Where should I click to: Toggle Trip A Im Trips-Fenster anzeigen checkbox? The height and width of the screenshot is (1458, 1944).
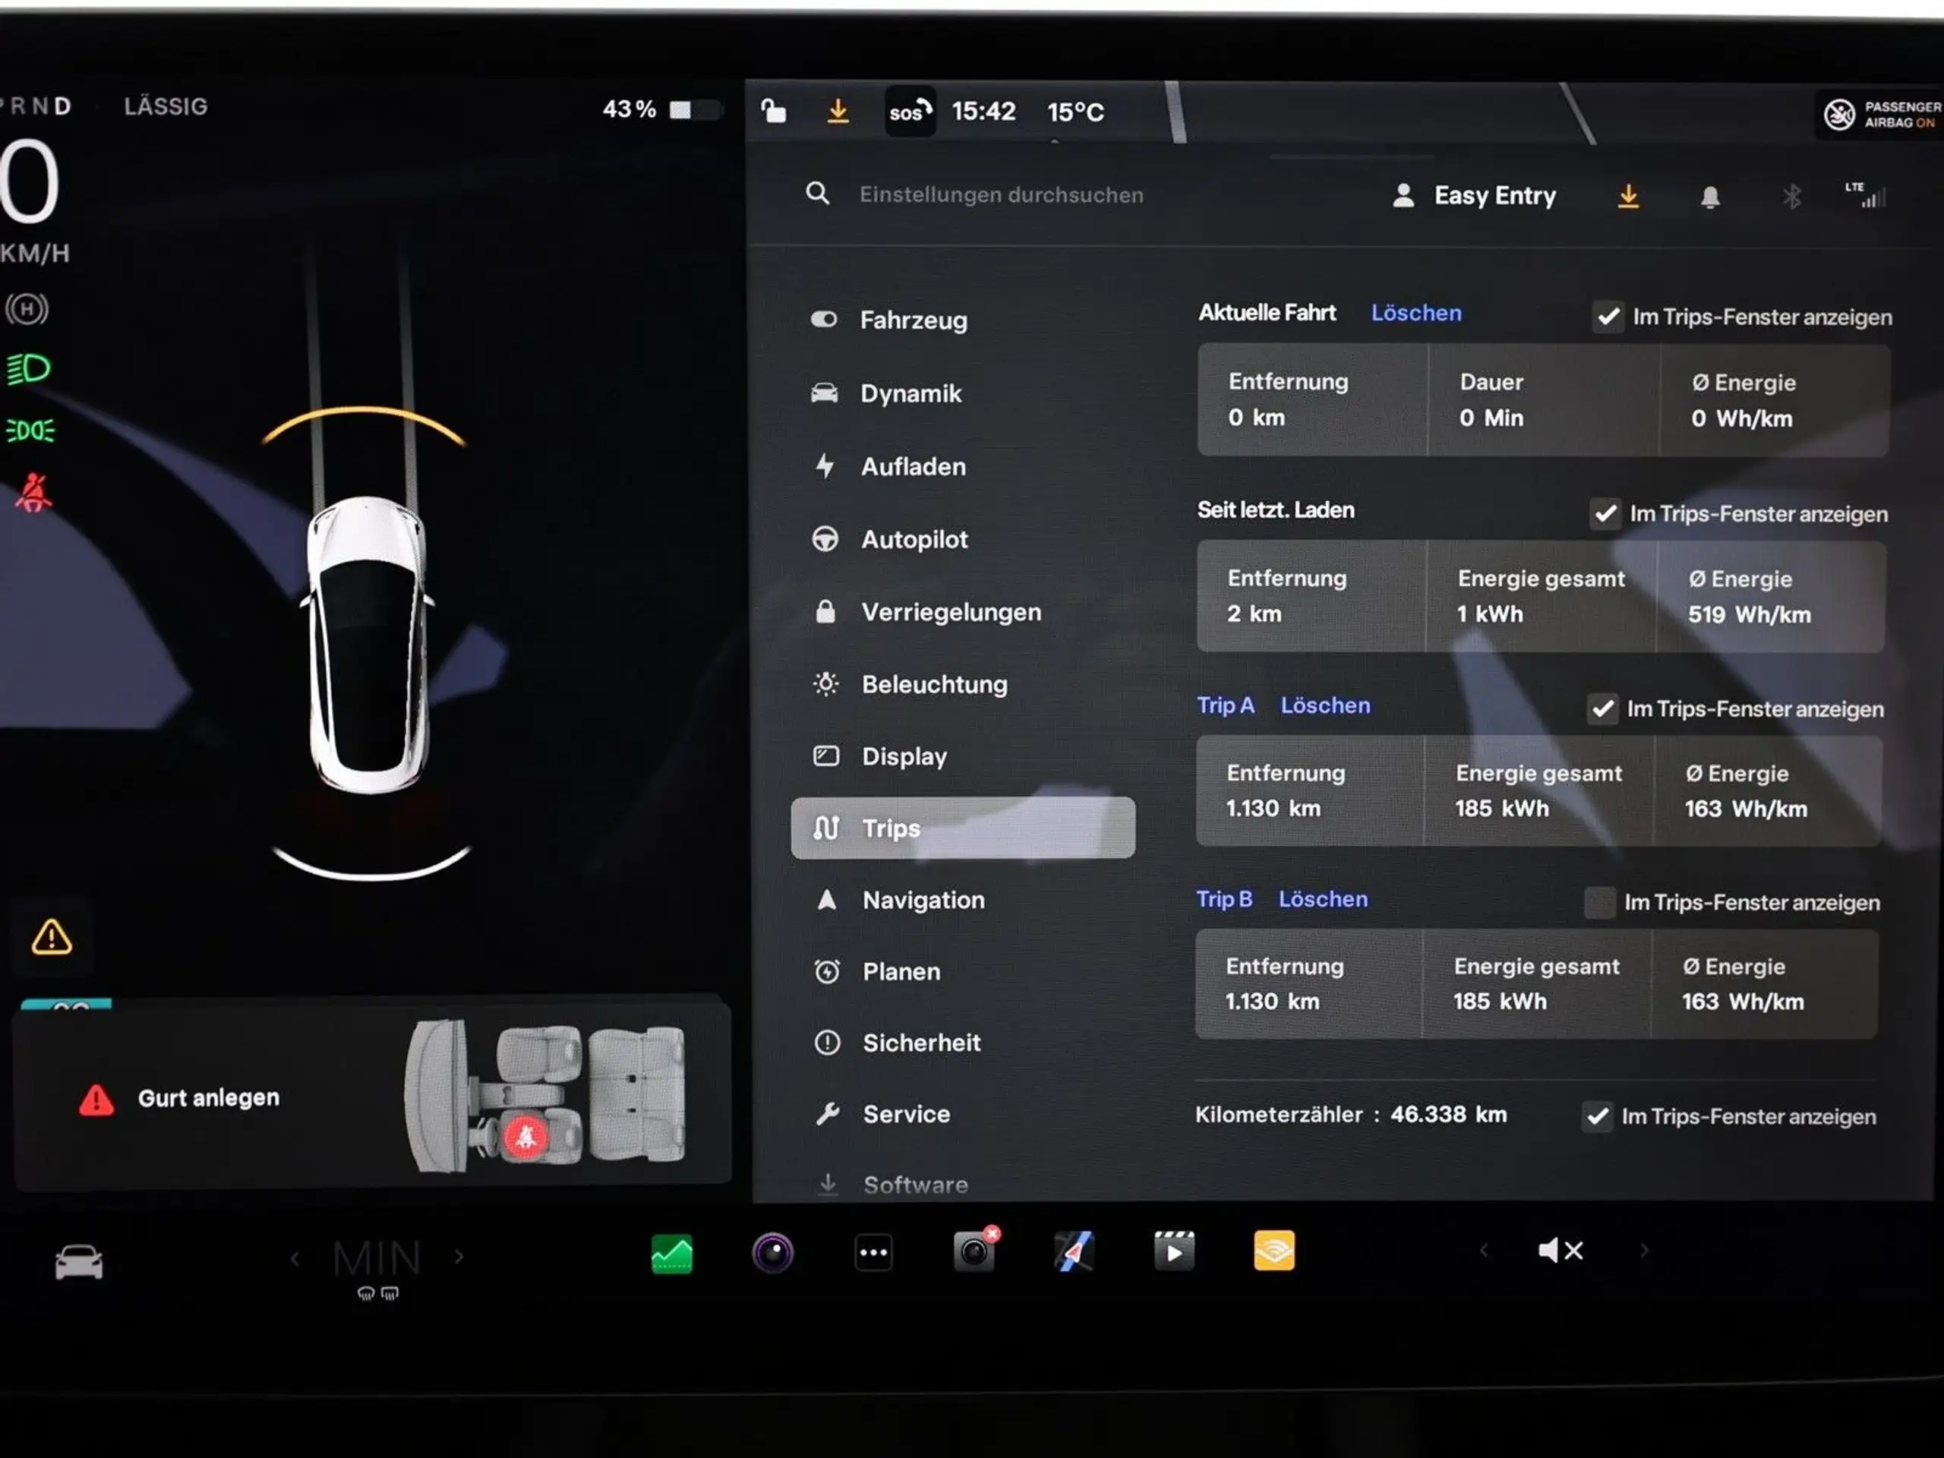[x=1602, y=706]
